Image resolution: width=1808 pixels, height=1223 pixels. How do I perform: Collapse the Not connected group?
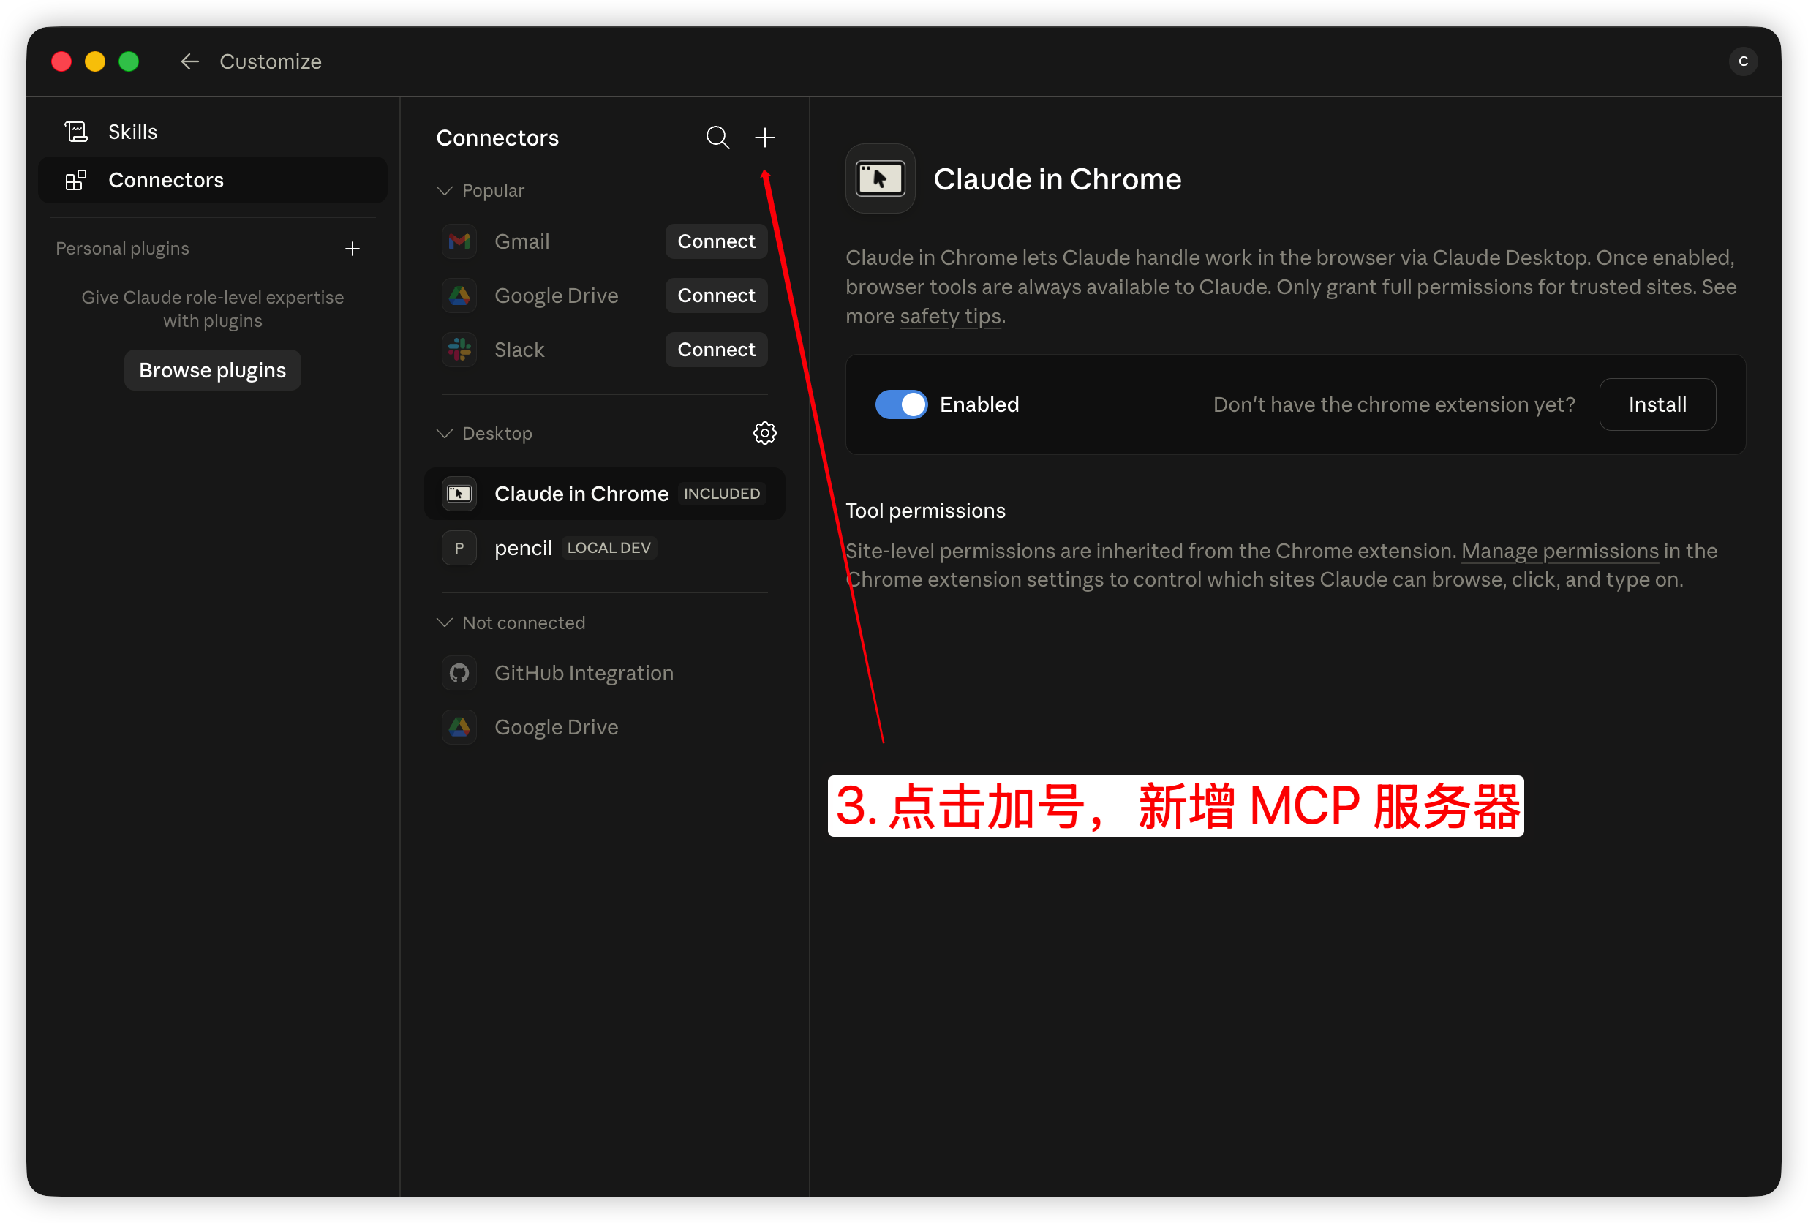click(445, 622)
